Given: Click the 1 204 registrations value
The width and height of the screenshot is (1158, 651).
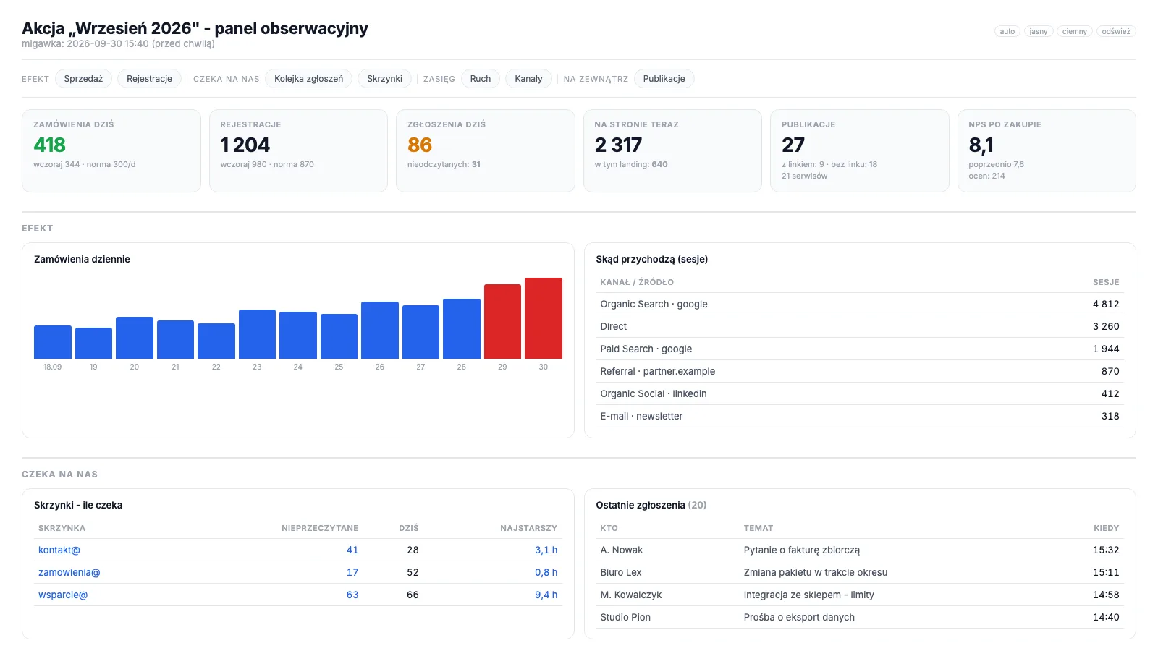Looking at the screenshot, I should pyautogui.click(x=245, y=145).
